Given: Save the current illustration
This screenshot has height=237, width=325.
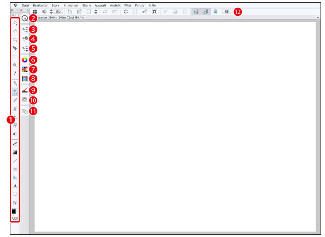Looking at the screenshot, I should [89, 12].
